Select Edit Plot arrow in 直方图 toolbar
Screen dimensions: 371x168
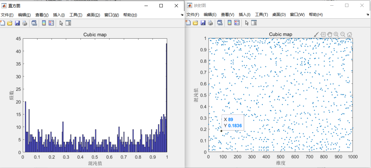[x=61, y=23]
